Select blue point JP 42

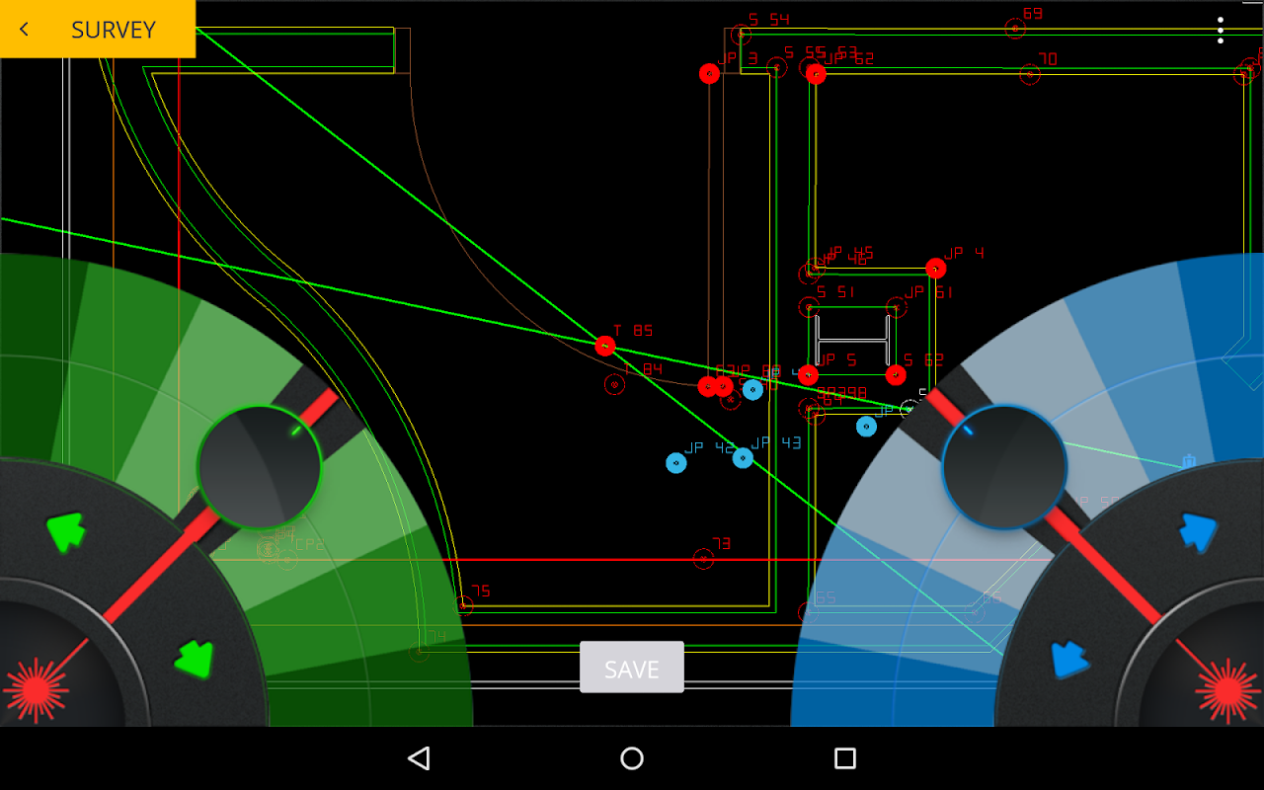pyautogui.click(x=675, y=463)
